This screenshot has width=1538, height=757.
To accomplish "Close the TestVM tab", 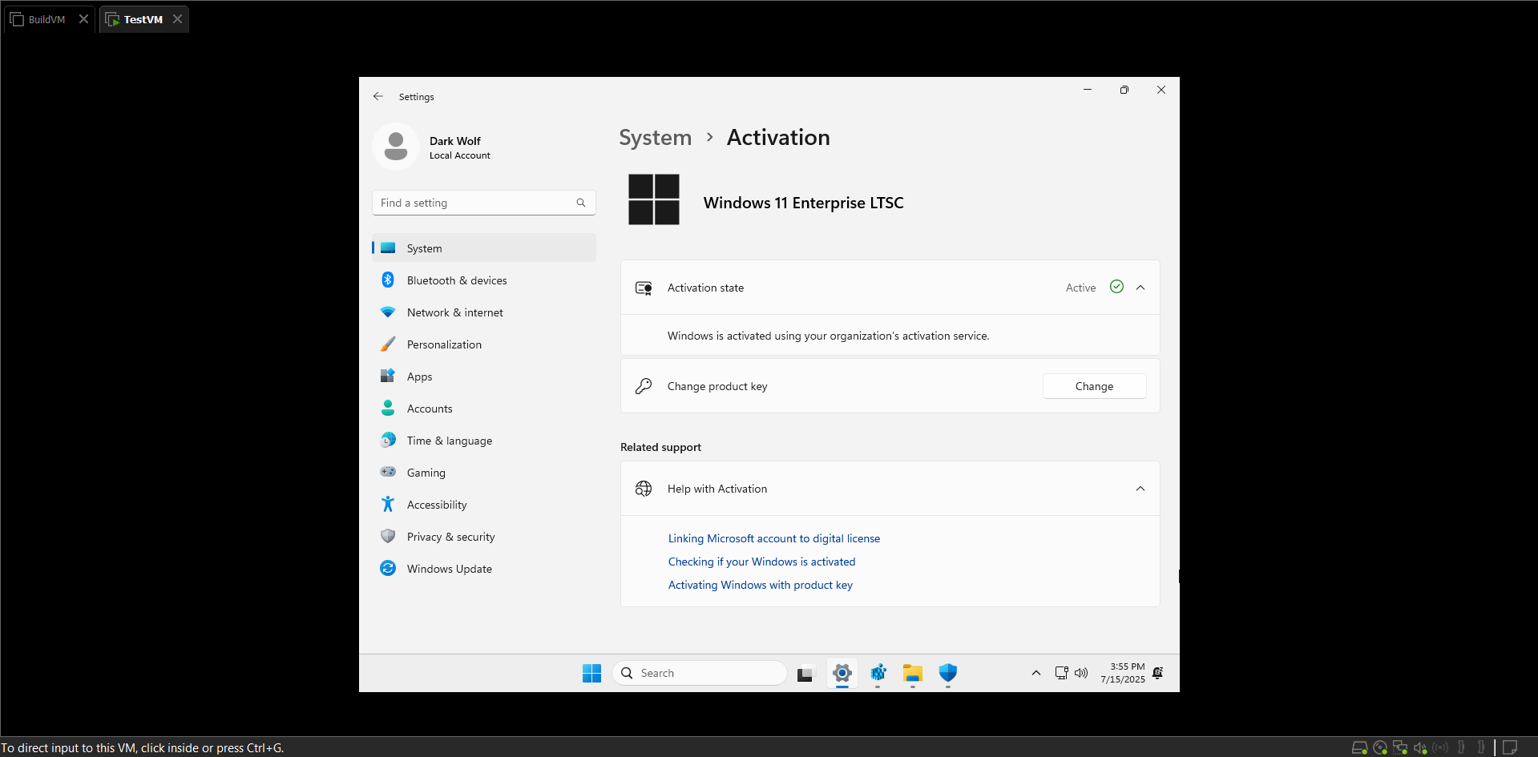I will [x=178, y=19].
